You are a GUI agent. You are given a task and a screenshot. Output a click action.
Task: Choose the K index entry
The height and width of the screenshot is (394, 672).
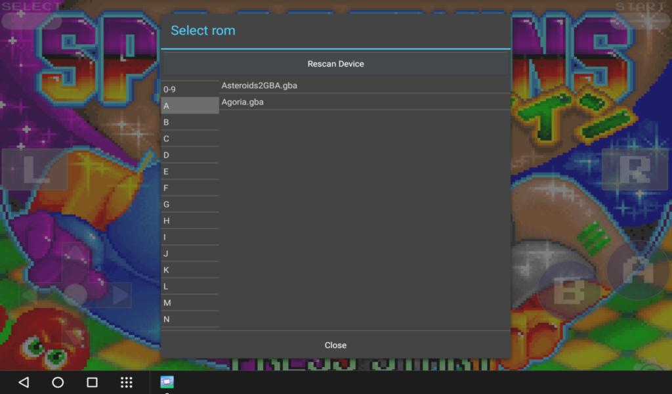[x=190, y=270]
